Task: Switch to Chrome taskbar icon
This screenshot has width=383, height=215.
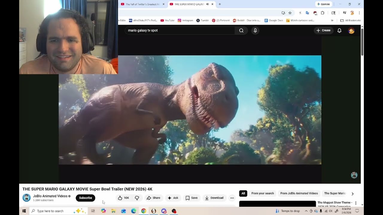Action: 144,211
